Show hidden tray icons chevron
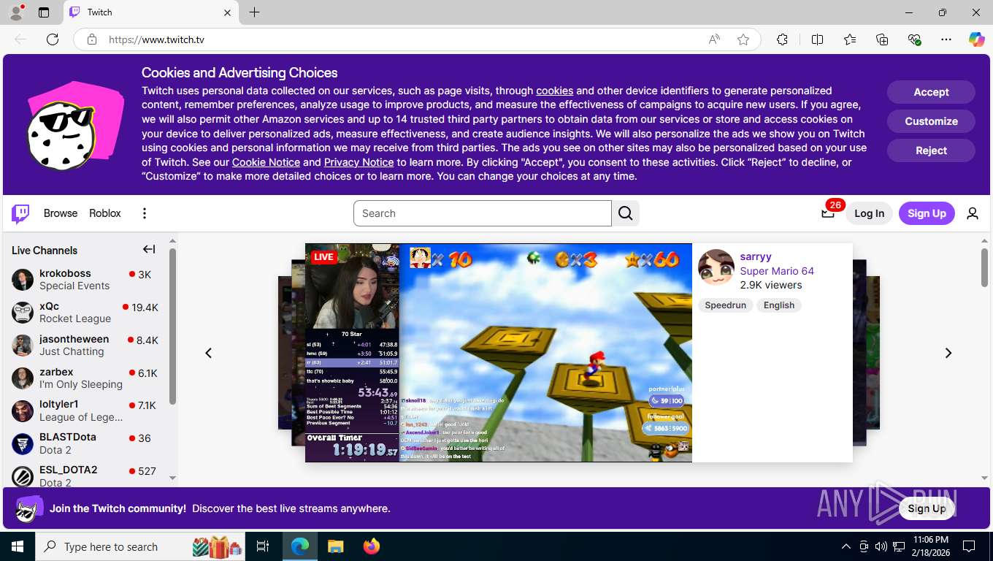This screenshot has height=561, width=993. click(846, 546)
